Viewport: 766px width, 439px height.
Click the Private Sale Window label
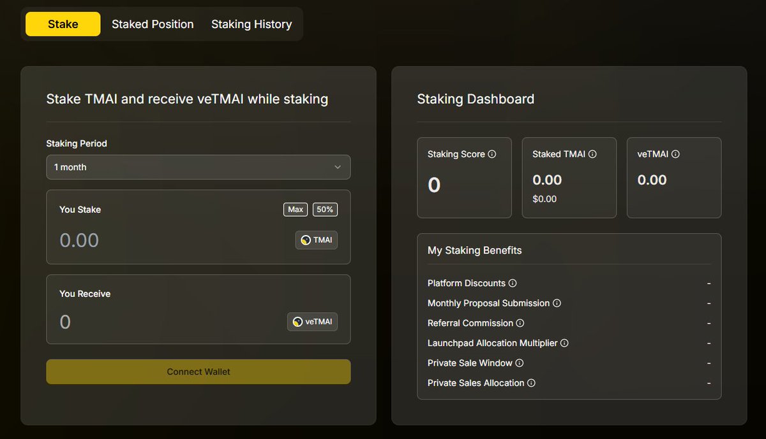pyautogui.click(x=470, y=363)
